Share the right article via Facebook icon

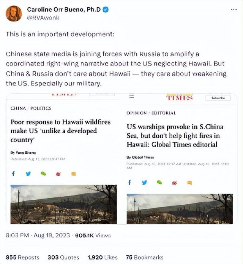[x=129, y=182]
